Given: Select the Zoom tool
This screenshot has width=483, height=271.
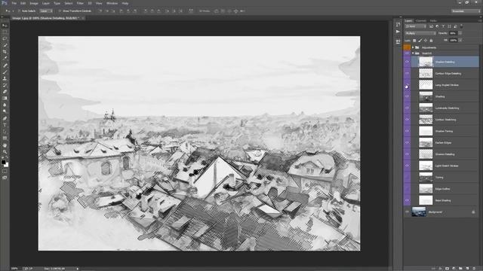Looking at the screenshot, I should [x=5, y=152].
